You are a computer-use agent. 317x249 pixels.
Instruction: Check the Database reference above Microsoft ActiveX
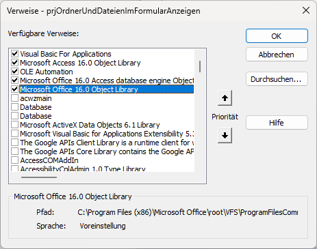[15, 116]
